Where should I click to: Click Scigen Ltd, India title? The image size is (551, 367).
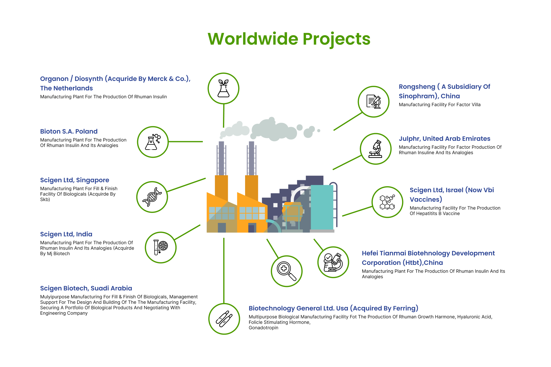[x=66, y=234]
